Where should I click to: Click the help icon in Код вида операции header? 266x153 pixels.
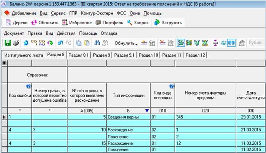[172, 86]
